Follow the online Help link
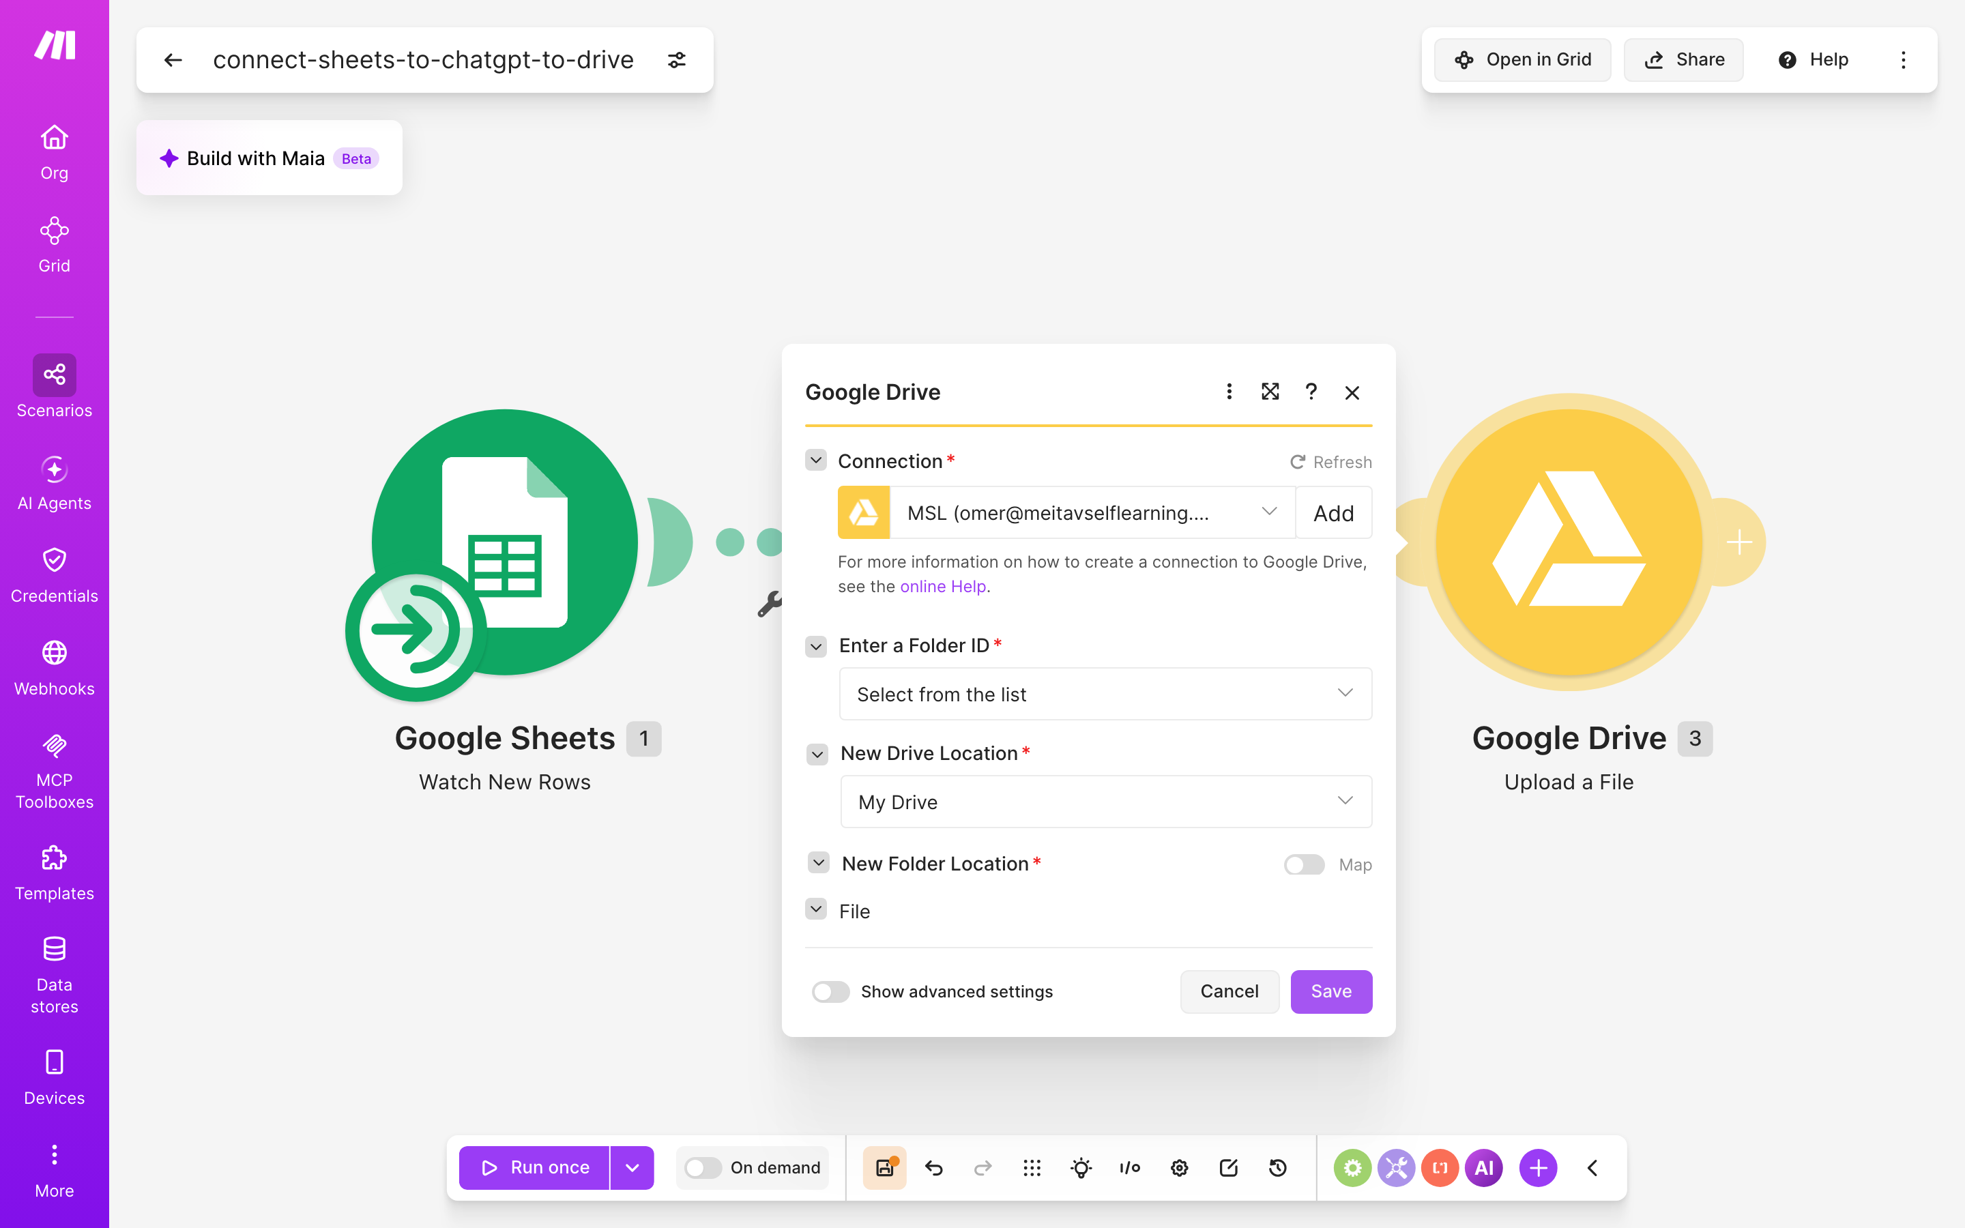 (943, 587)
